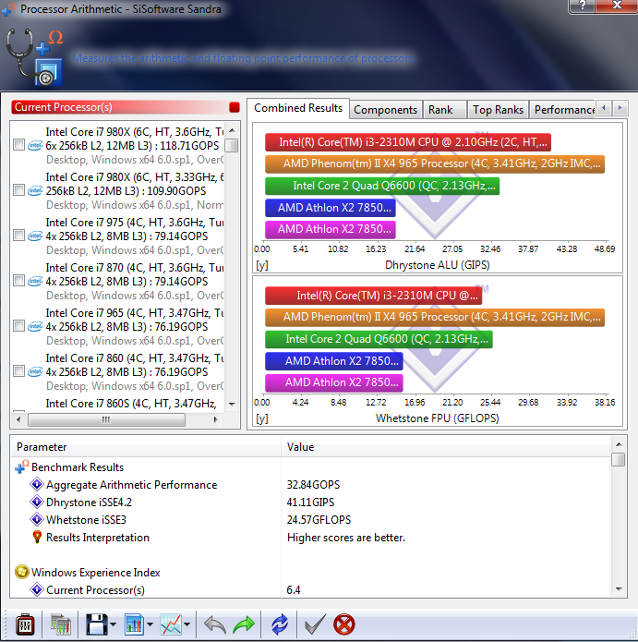Click red i3-2310M bar in Dhrystone chart

408,142
